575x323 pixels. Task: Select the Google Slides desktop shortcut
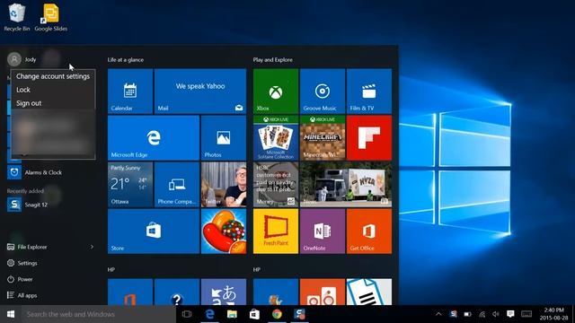pyautogui.click(x=50, y=17)
